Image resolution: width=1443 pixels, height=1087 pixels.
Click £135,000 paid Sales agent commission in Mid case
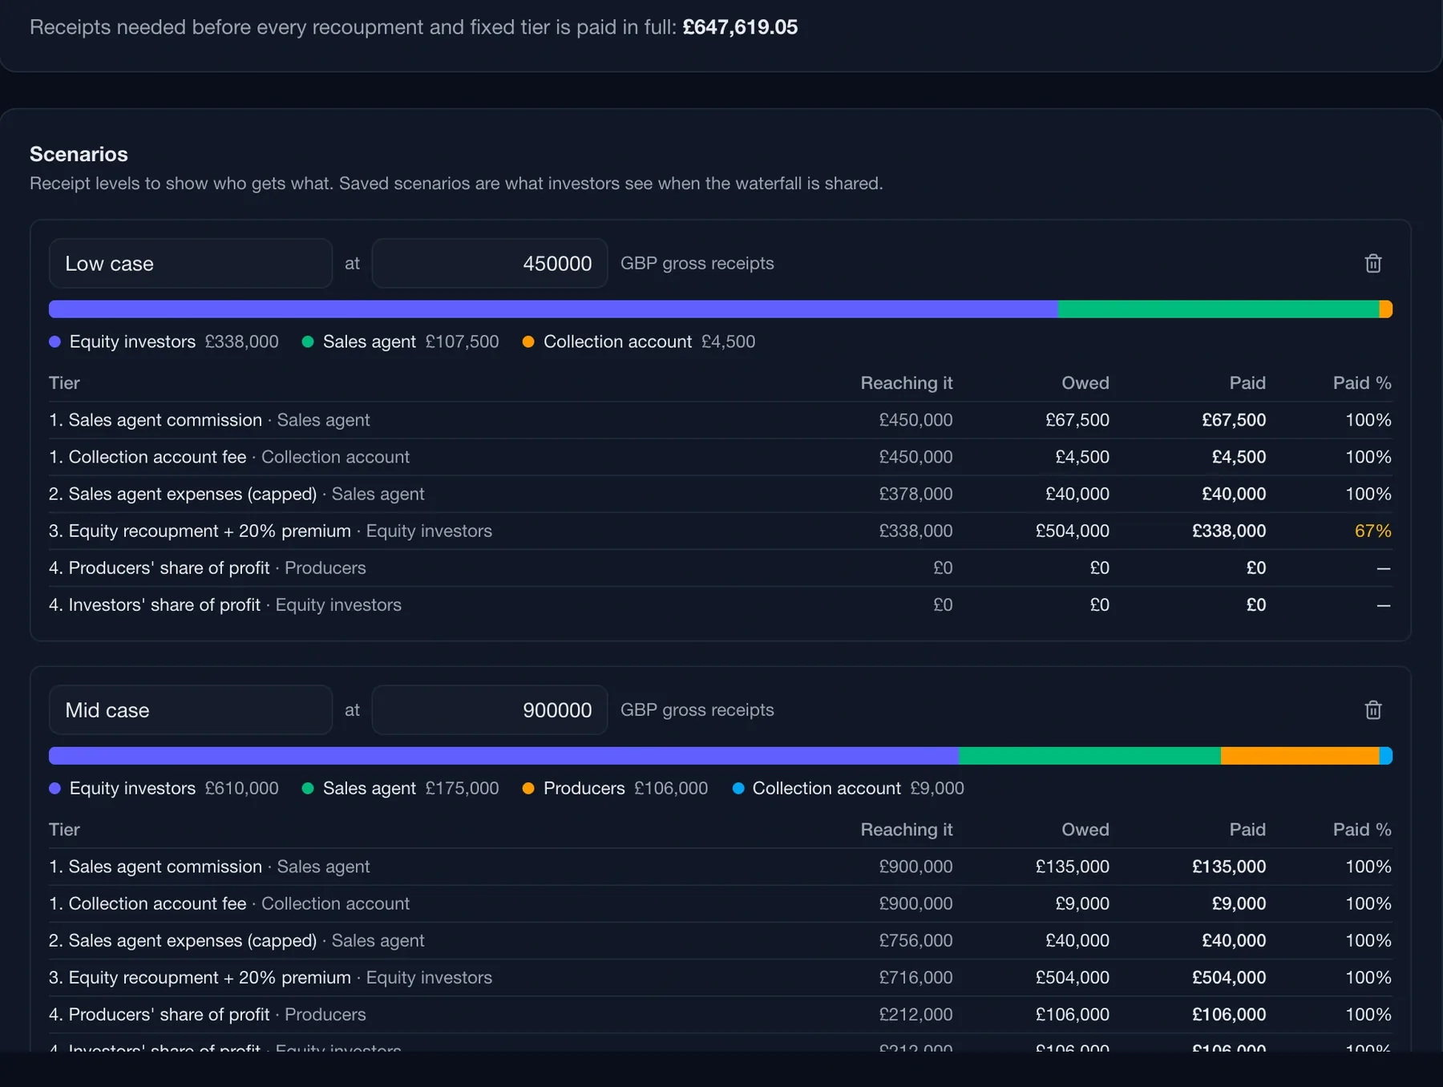tap(1229, 867)
